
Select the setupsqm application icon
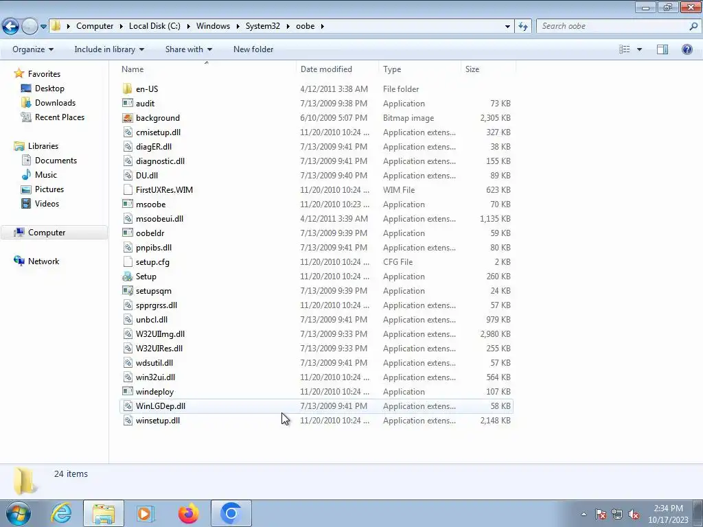tap(127, 290)
